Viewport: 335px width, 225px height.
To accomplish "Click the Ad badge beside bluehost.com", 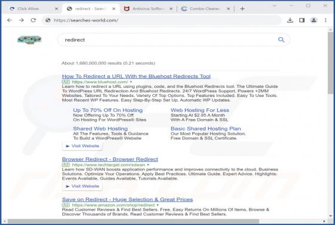I will [x=66, y=82].
